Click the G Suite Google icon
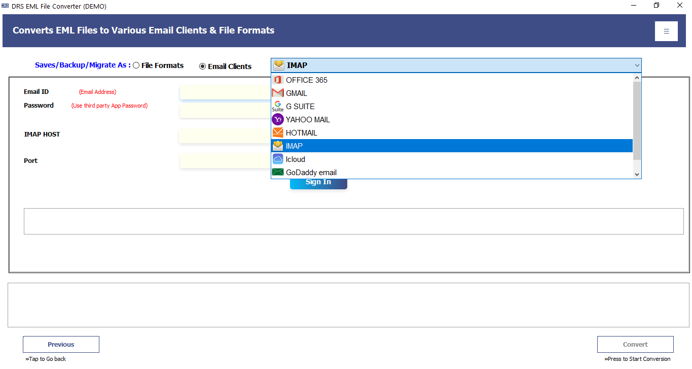 tap(278, 106)
